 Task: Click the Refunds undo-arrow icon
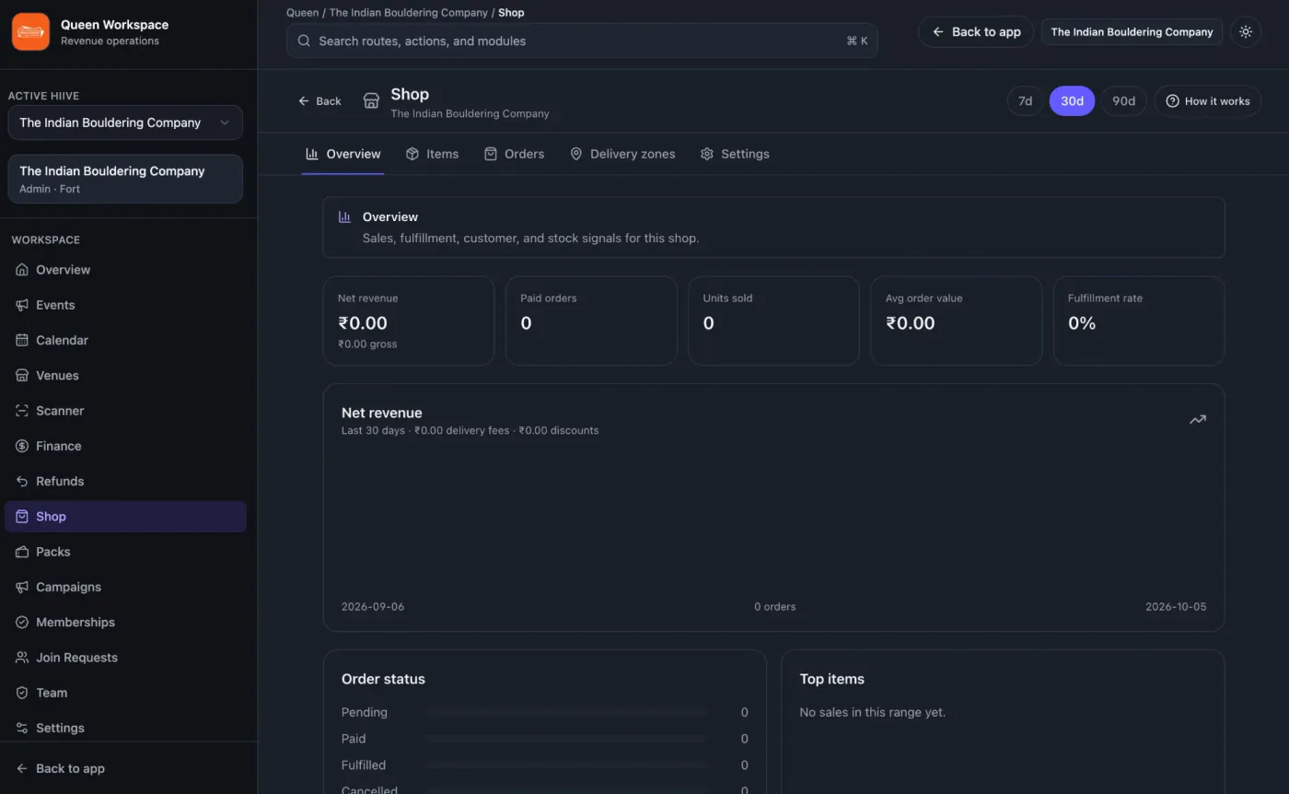(x=22, y=481)
